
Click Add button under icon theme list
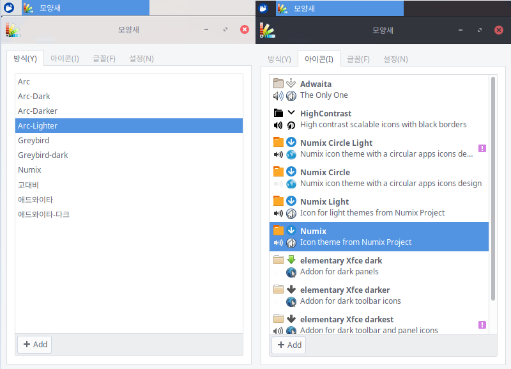[x=289, y=345]
